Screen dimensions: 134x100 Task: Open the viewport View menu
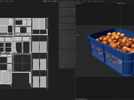pos(79,1)
